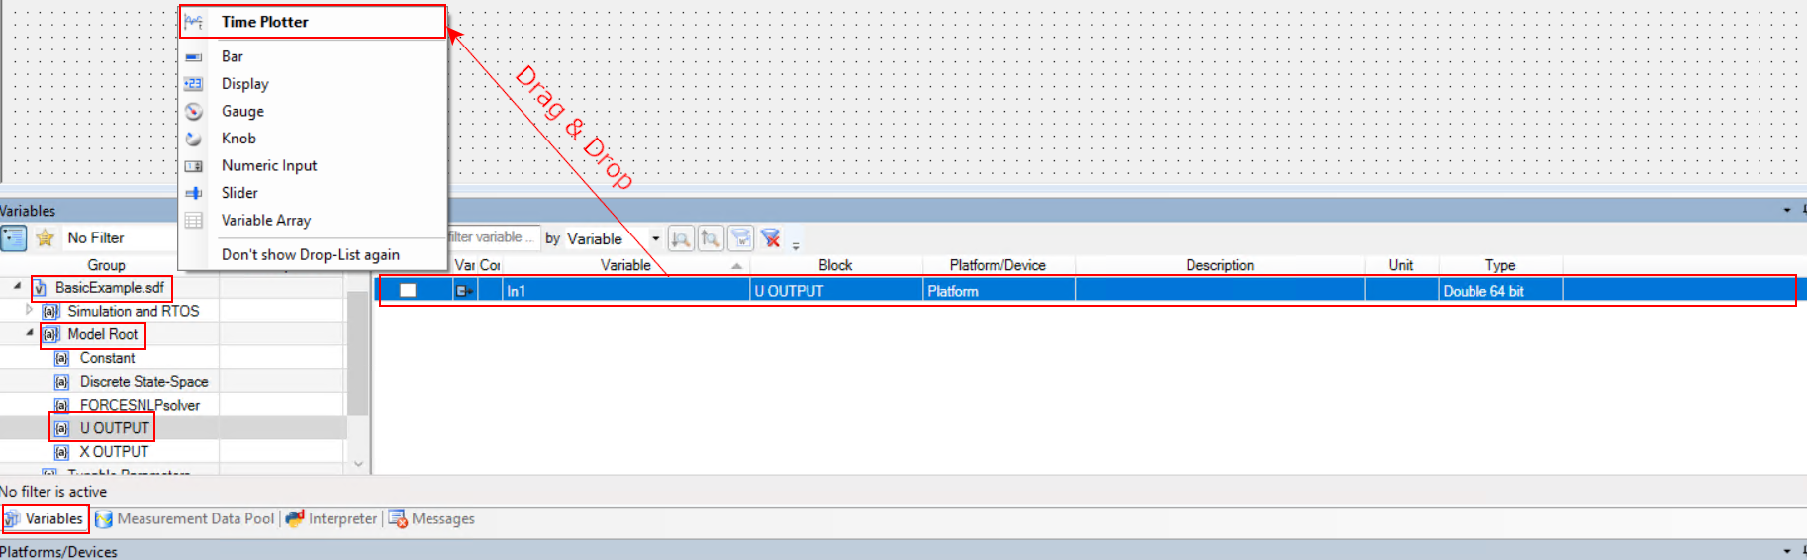This screenshot has height=560, width=1807.
Task: Click the filter variable input field
Action: 493,238
